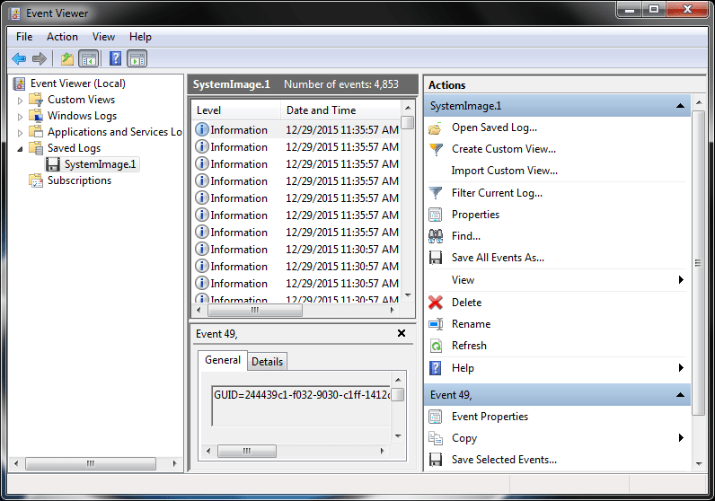Toggle the show/hide console tree icon
The width and height of the screenshot is (715, 501).
click(88, 58)
